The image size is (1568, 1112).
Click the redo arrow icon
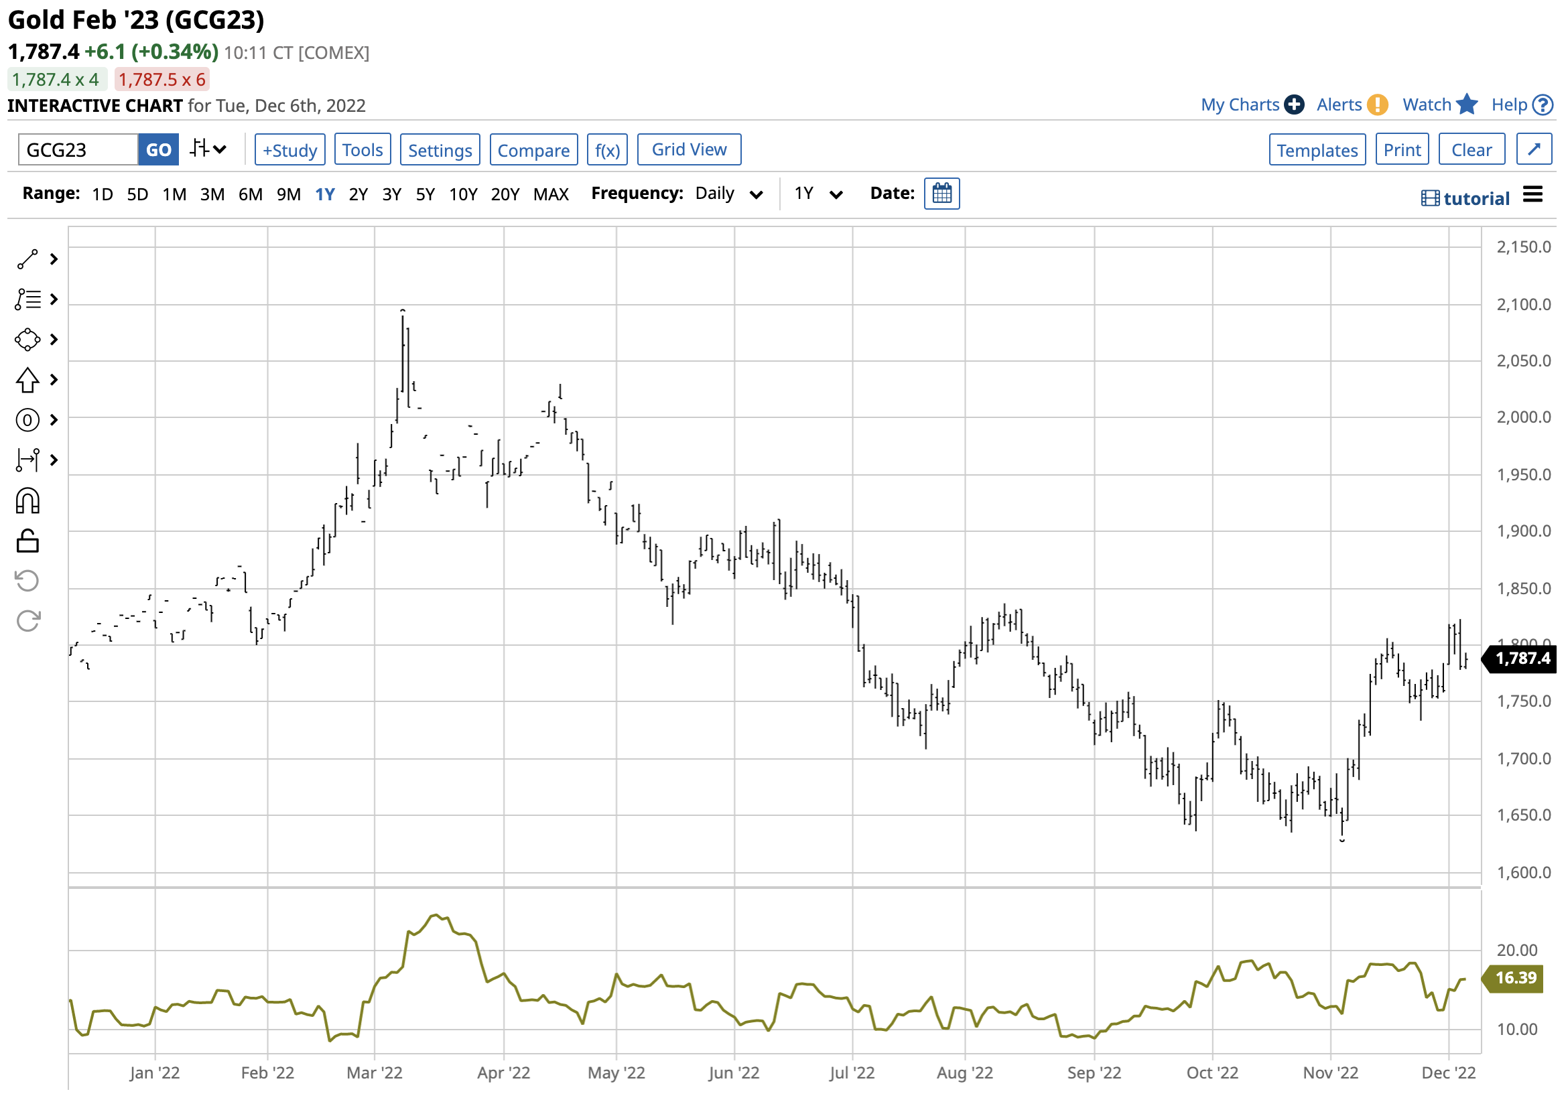27,622
